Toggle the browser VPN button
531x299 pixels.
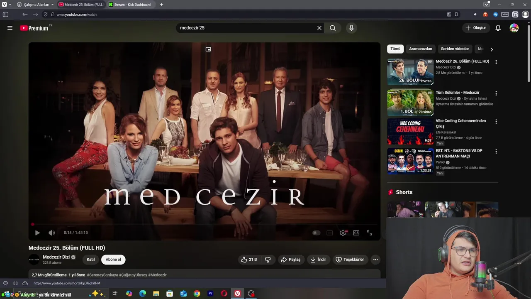[x=505, y=15]
